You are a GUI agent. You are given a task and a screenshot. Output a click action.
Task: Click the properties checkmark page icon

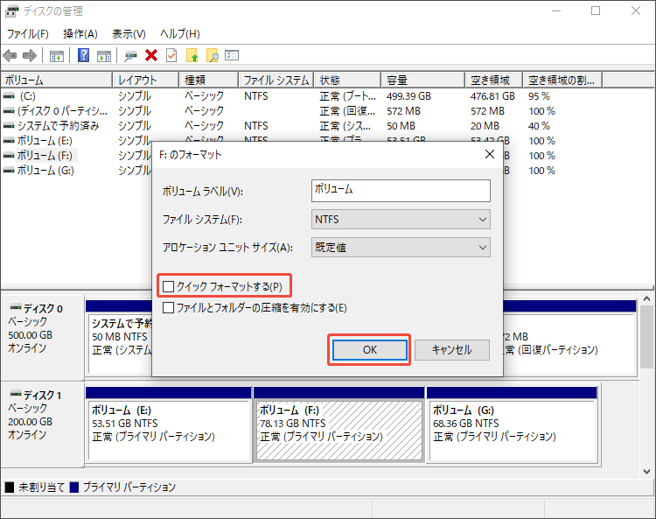pyautogui.click(x=171, y=55)
